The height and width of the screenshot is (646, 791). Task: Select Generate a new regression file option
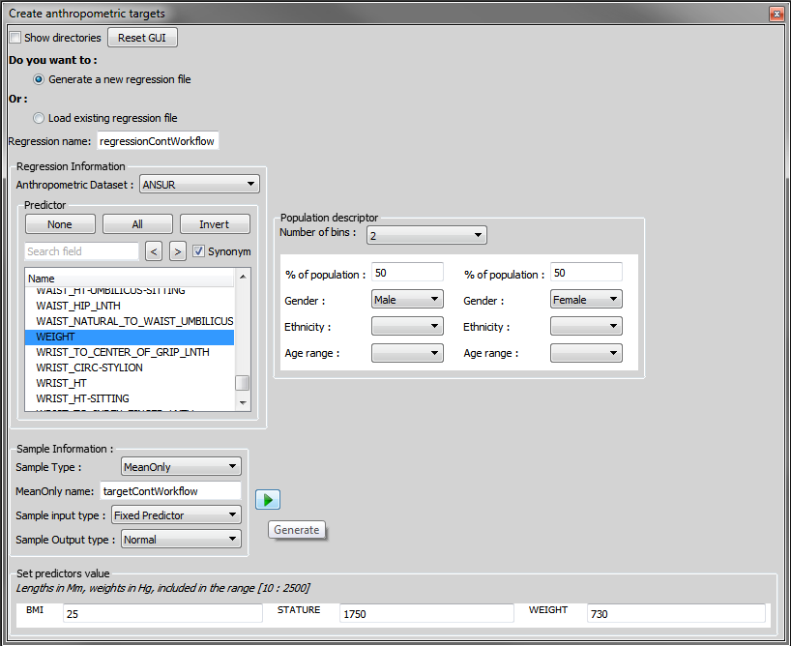39,79
